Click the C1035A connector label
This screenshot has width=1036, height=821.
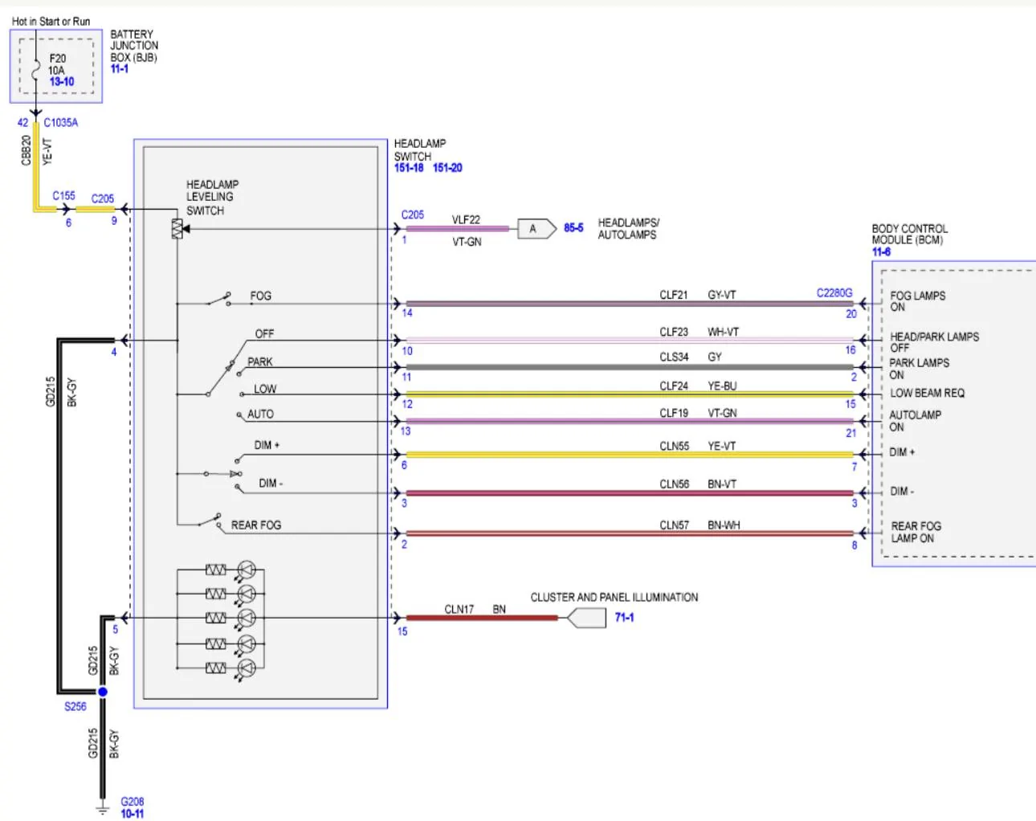pos(61,123)
